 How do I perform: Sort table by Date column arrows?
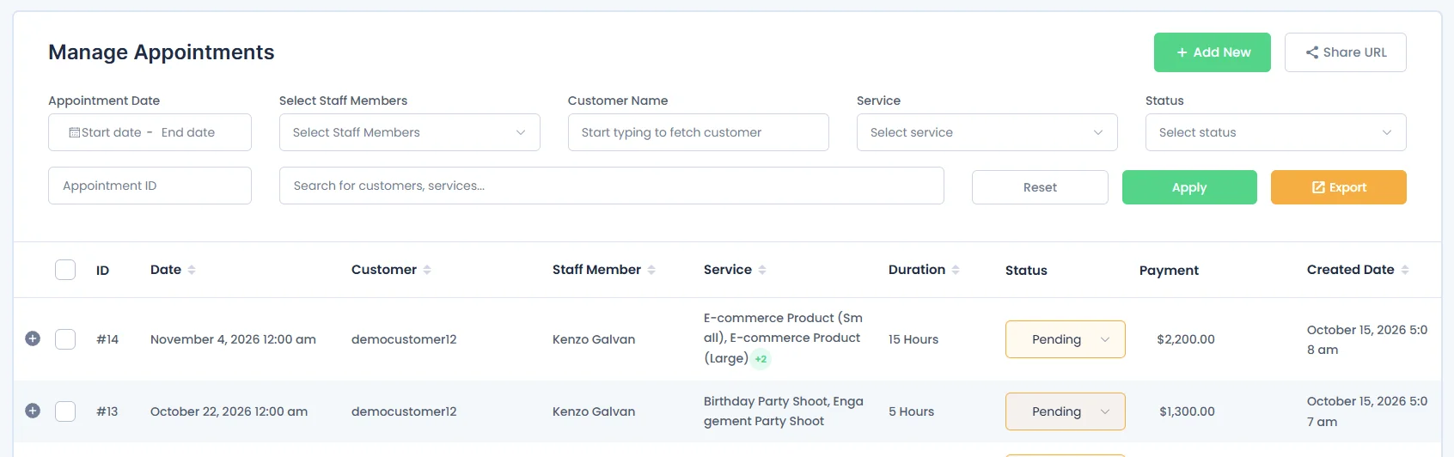192,270
